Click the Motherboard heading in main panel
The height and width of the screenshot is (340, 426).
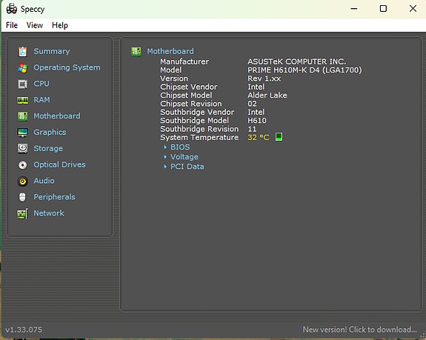[170, 51]
